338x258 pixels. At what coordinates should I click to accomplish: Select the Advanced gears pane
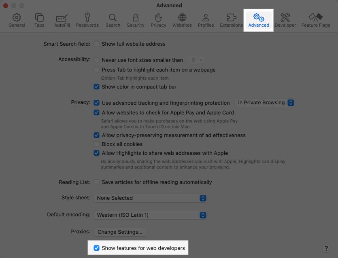click(x=259, y=21)
